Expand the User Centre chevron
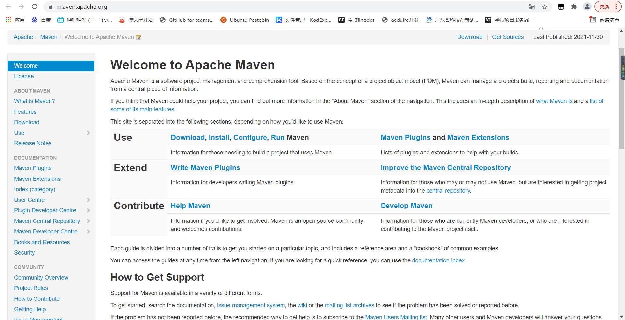Screen dimensions: 625x320 (x=88, y=200)
